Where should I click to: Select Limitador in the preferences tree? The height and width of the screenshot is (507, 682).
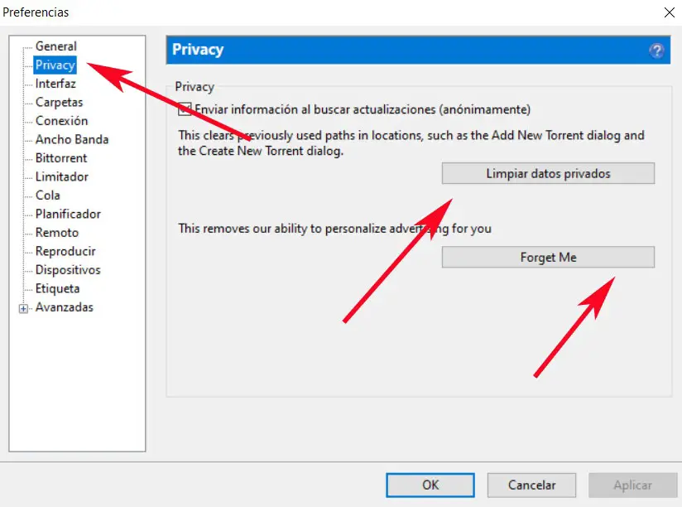(x=62, y=177)
